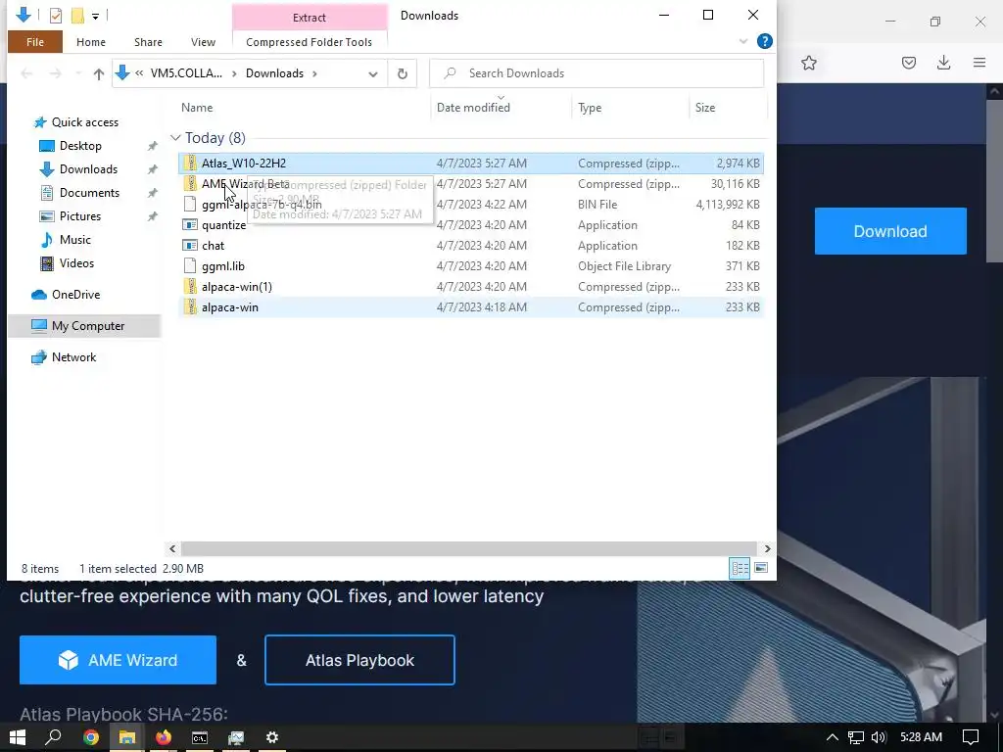Screen dimensions: 1003x752
Task: Select the alpaca-win(1) zip icon
Action: [x=190, y=287]
